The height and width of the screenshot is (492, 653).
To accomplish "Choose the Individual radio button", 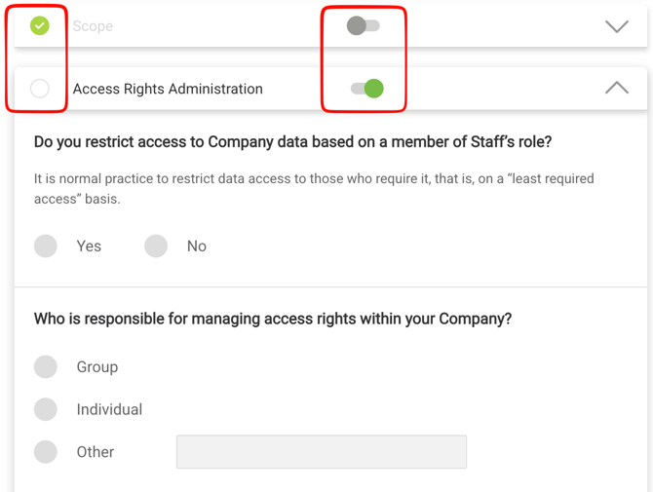I will coord(46,409).
